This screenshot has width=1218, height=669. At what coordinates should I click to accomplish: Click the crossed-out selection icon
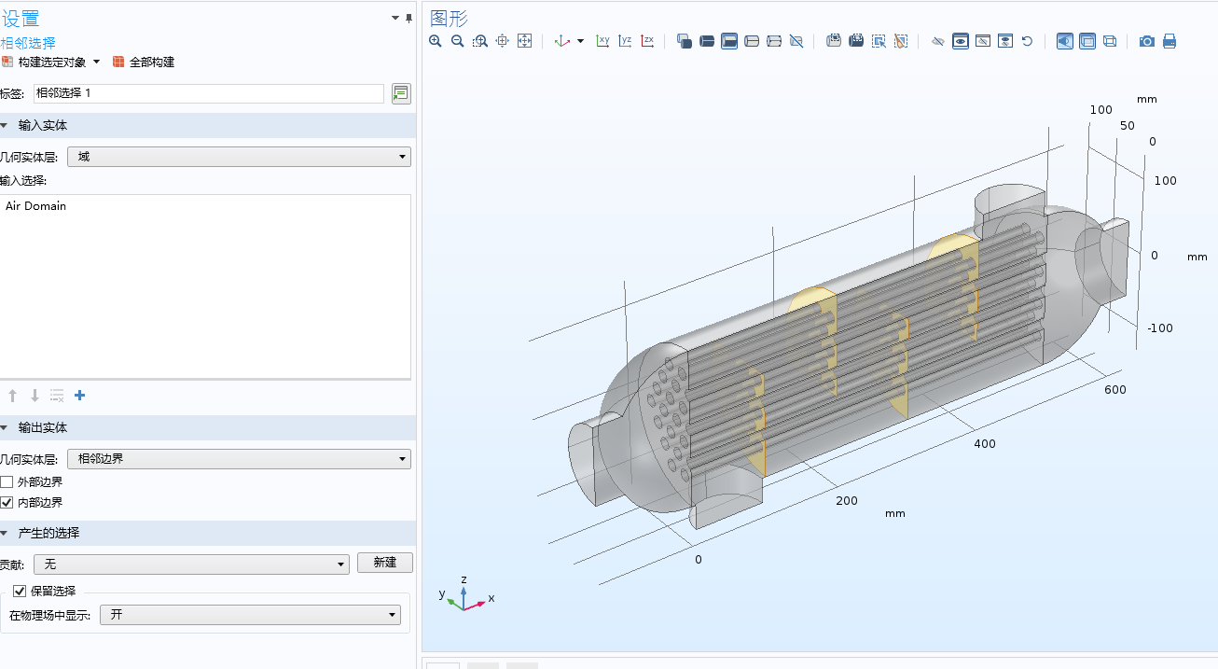coord(796,41)
